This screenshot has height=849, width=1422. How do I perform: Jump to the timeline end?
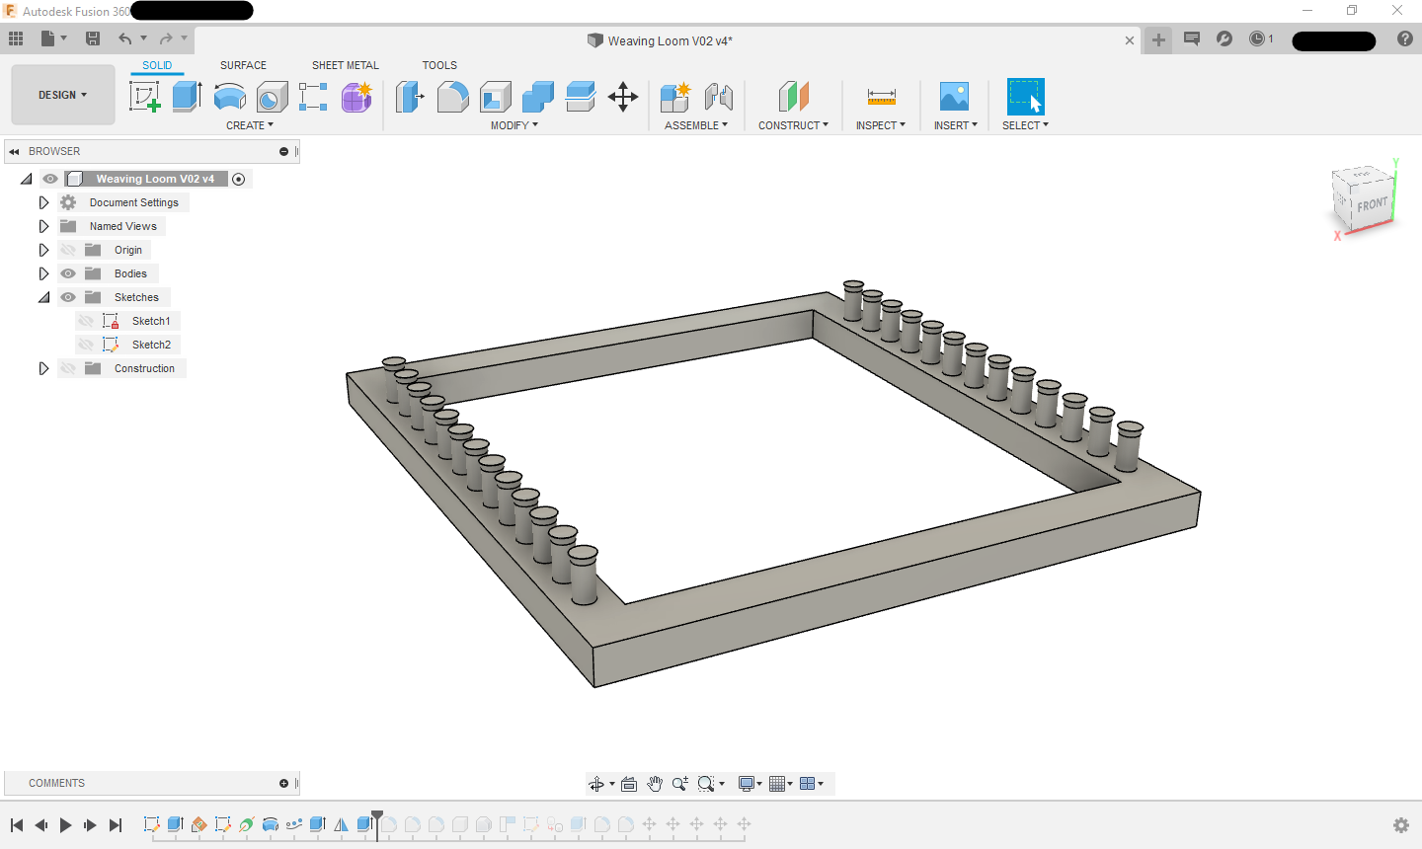(x=116, y=825)
